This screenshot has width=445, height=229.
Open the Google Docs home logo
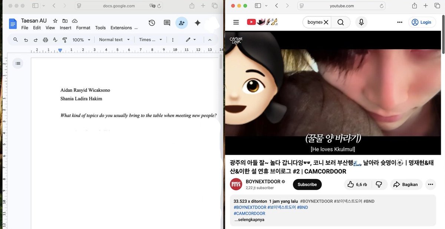coord(13,24)
